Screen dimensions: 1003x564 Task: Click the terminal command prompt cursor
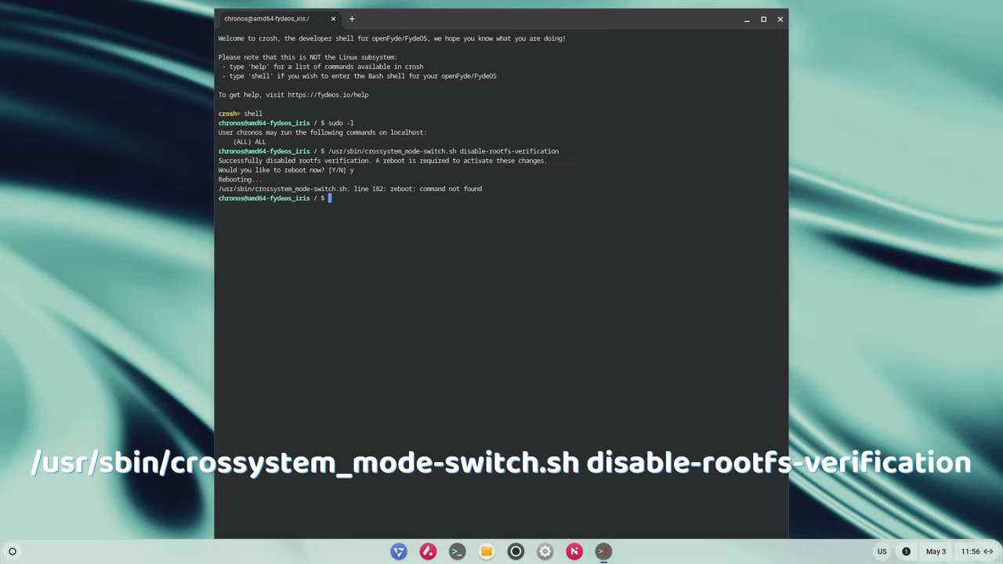(330, 198)
